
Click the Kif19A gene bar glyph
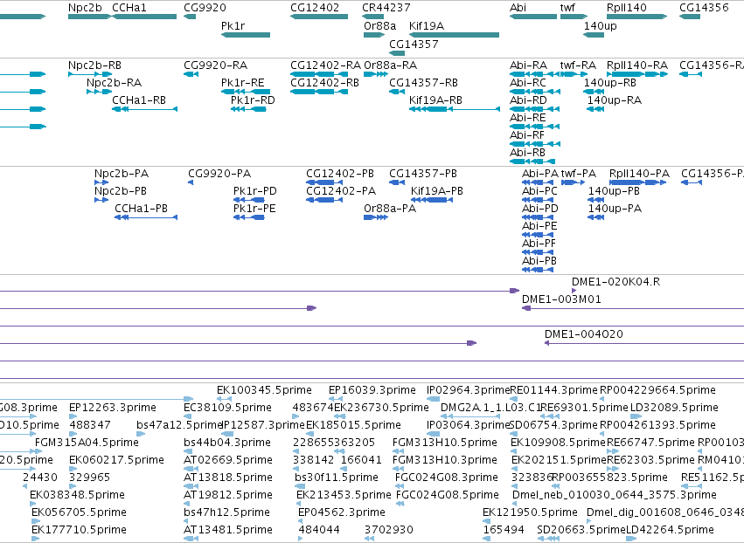tap(454, 35)
